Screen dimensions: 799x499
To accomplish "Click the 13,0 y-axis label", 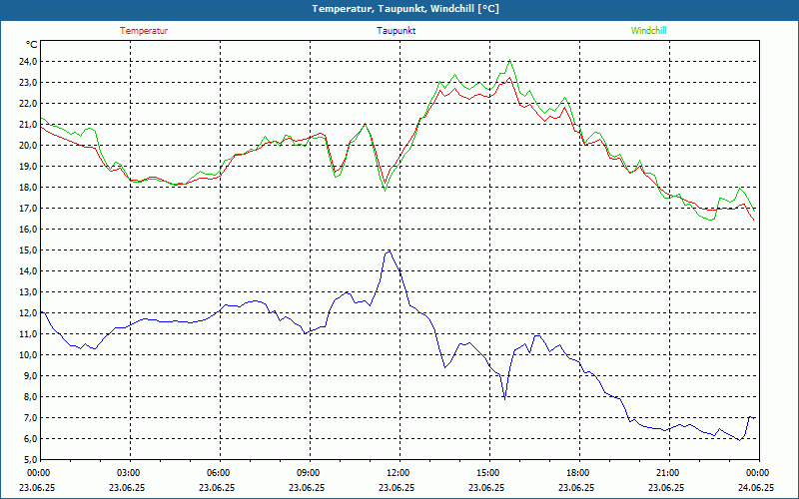I will 29,291.
